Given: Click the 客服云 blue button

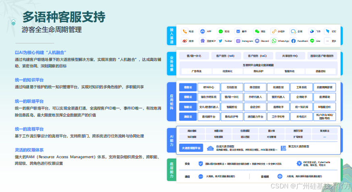Looking at the screenshot, I should pyautogui.click(x=188, y=87).
